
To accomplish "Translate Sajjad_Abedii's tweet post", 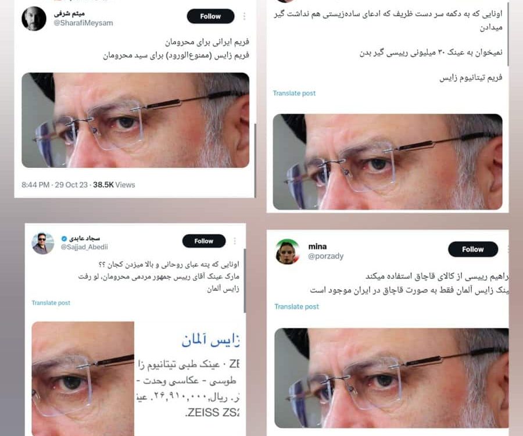I will pos(51,303).
